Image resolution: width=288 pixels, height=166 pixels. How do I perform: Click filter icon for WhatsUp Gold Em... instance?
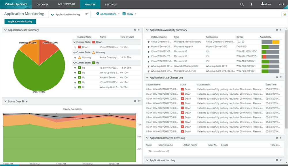point(148,71)
